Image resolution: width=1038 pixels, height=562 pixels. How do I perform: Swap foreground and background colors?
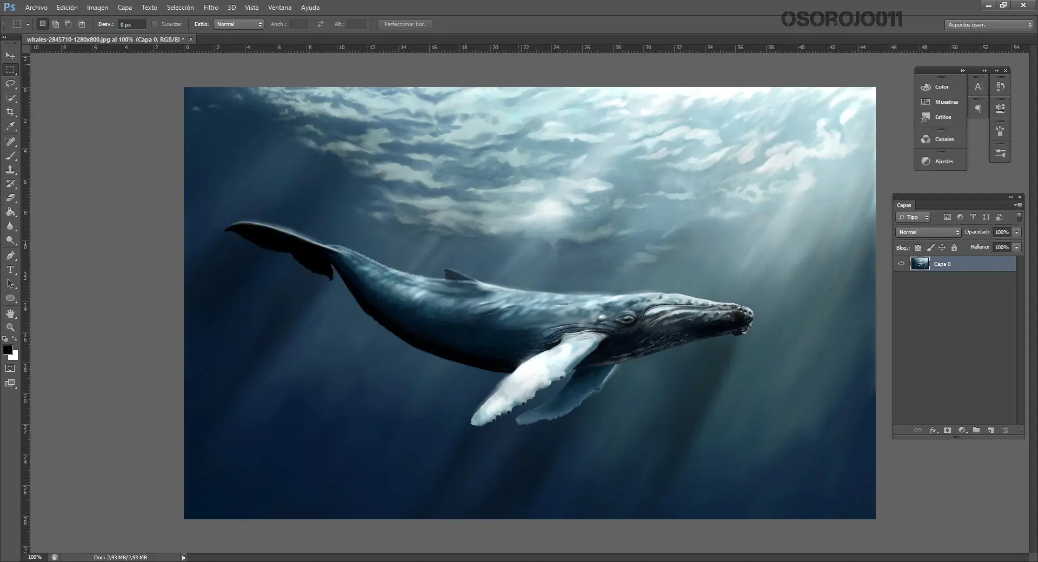pyautogui.click(x=15, y=339)
